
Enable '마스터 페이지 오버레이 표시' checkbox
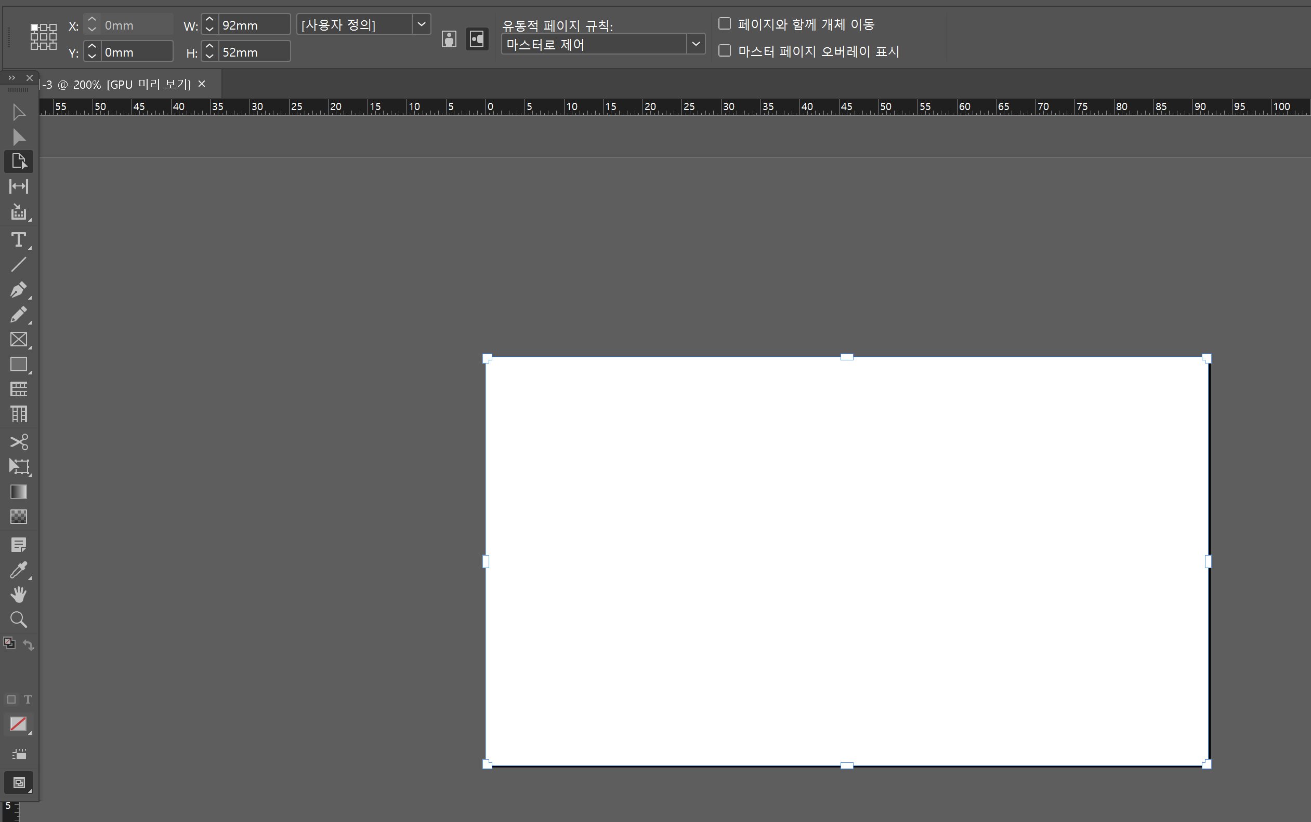[724, 50]
